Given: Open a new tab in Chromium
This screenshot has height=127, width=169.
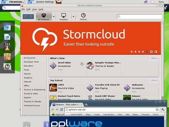Looking at the screenshot, I should 86,105.
